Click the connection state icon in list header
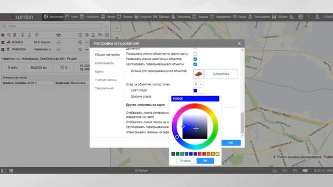This screenshot has width=333, height=187. coord(93,35)
